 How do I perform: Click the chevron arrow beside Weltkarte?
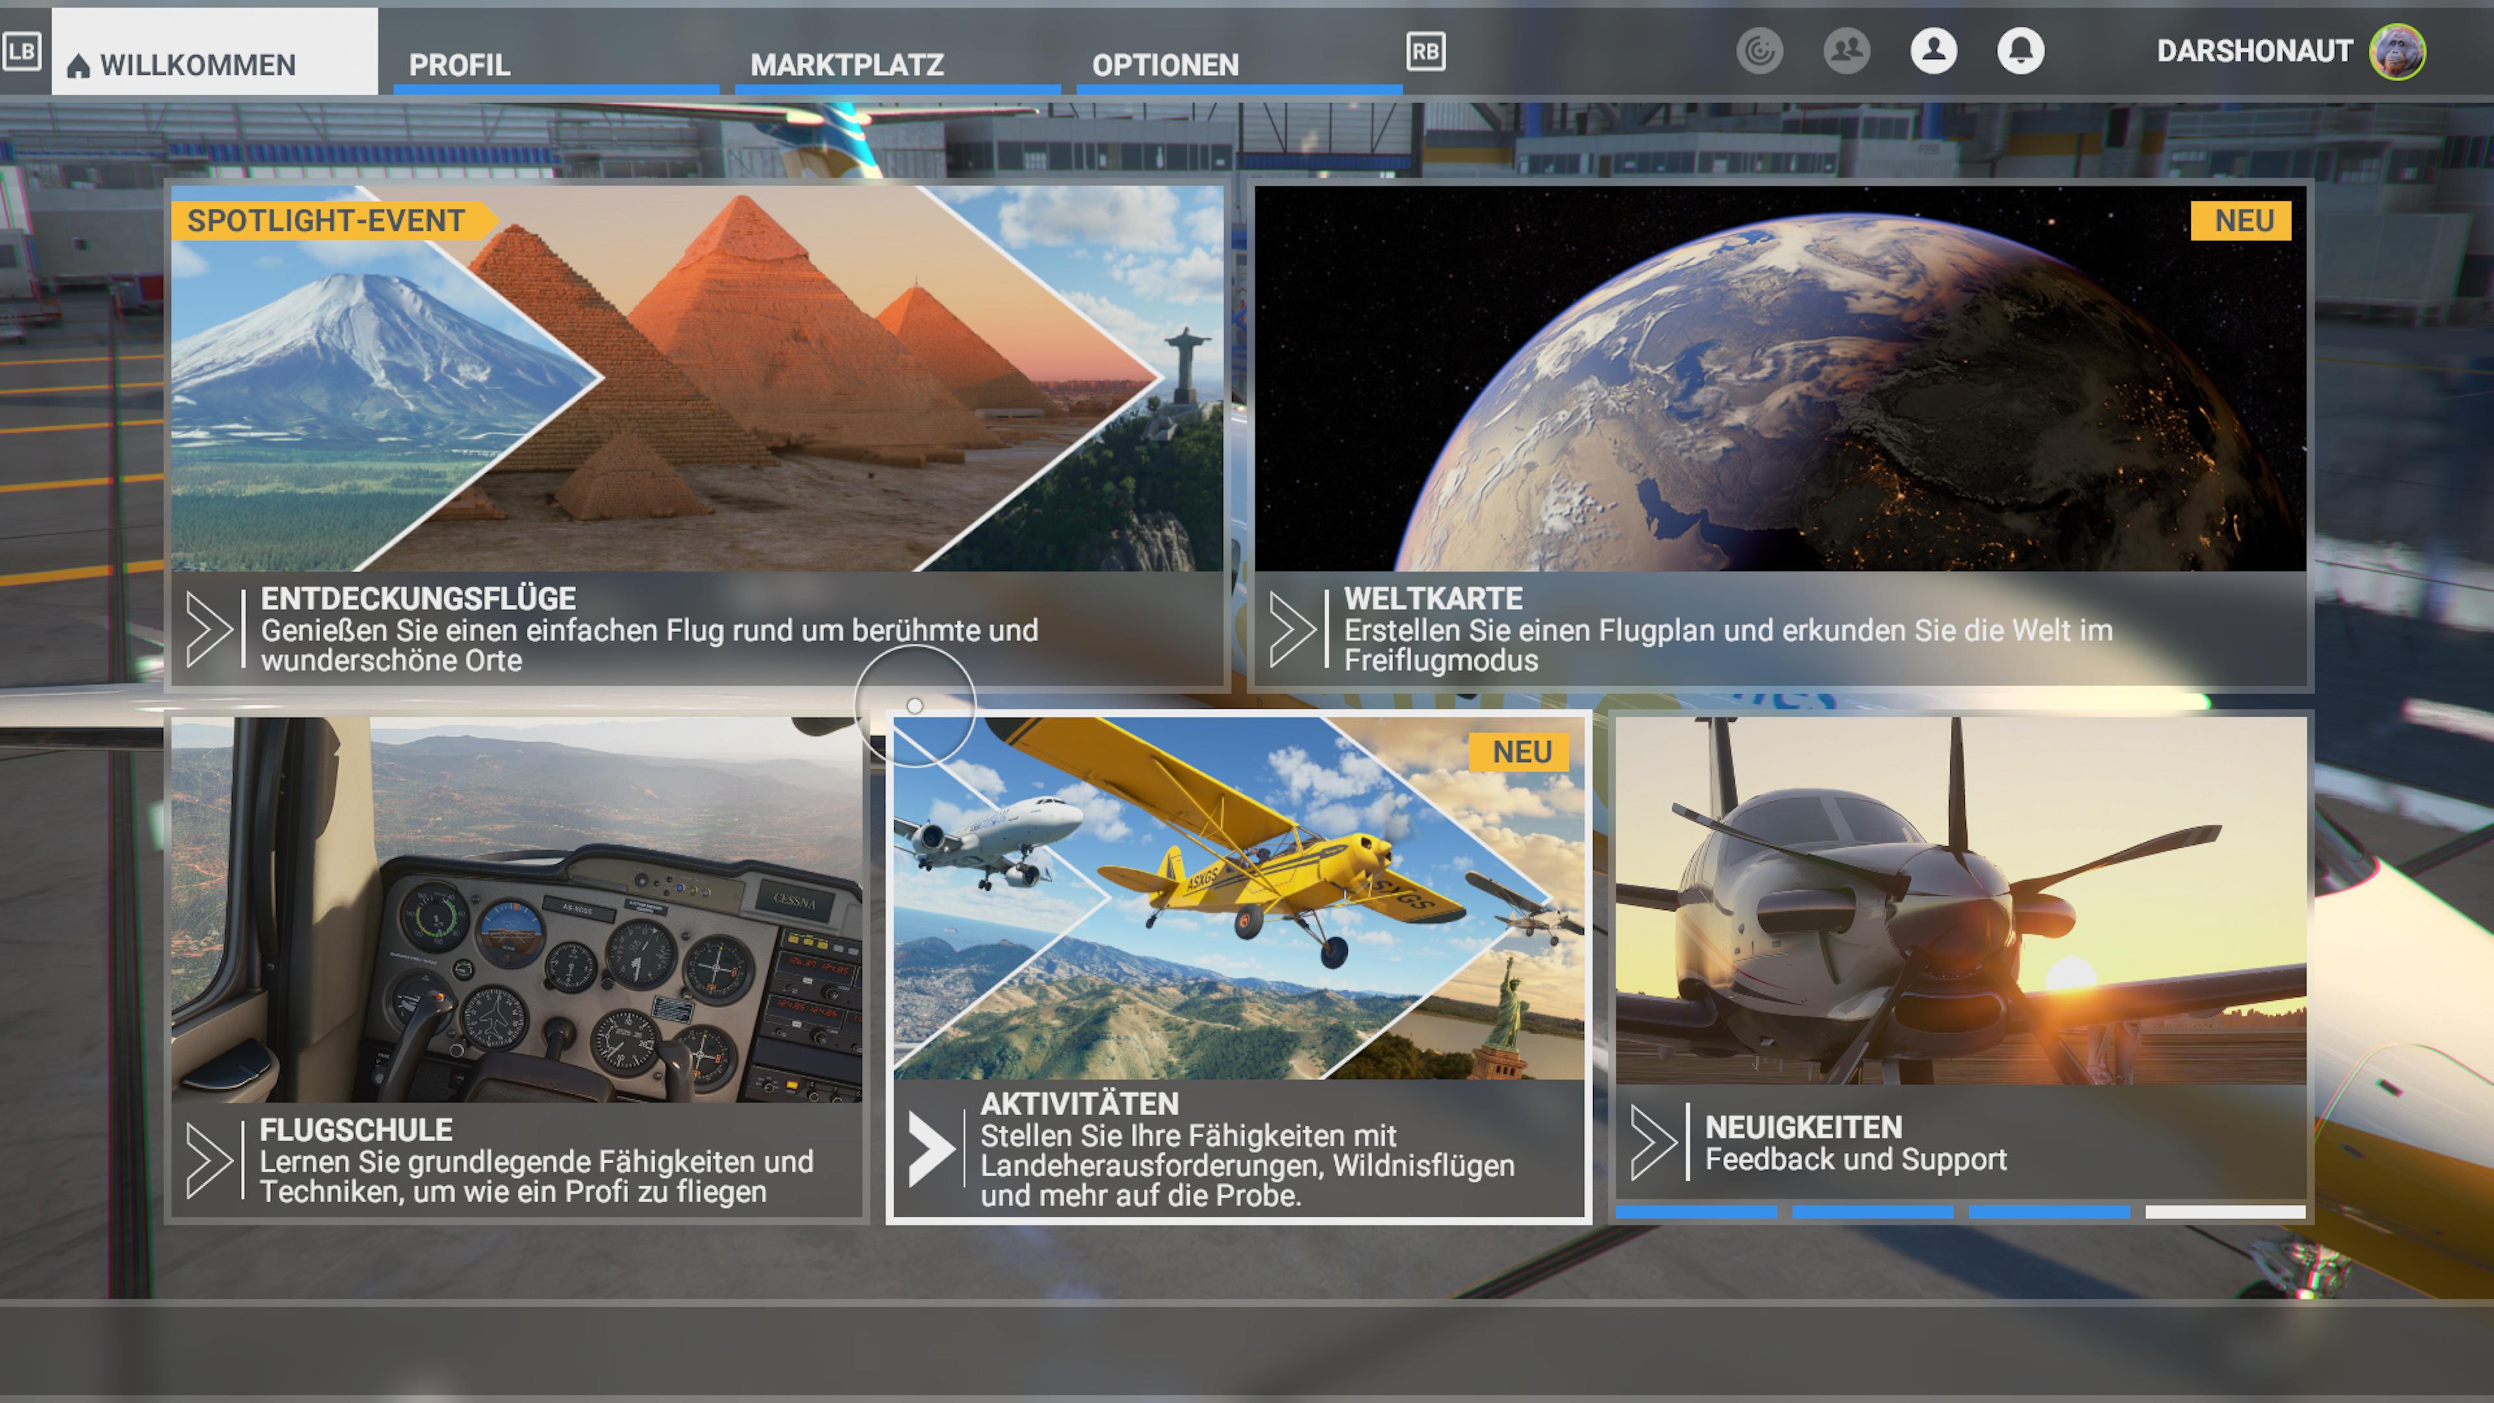coord(1292,629)
